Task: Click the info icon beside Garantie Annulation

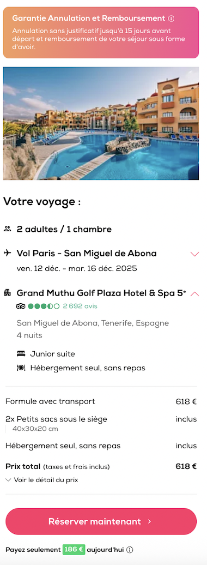Action: (172, 19)
